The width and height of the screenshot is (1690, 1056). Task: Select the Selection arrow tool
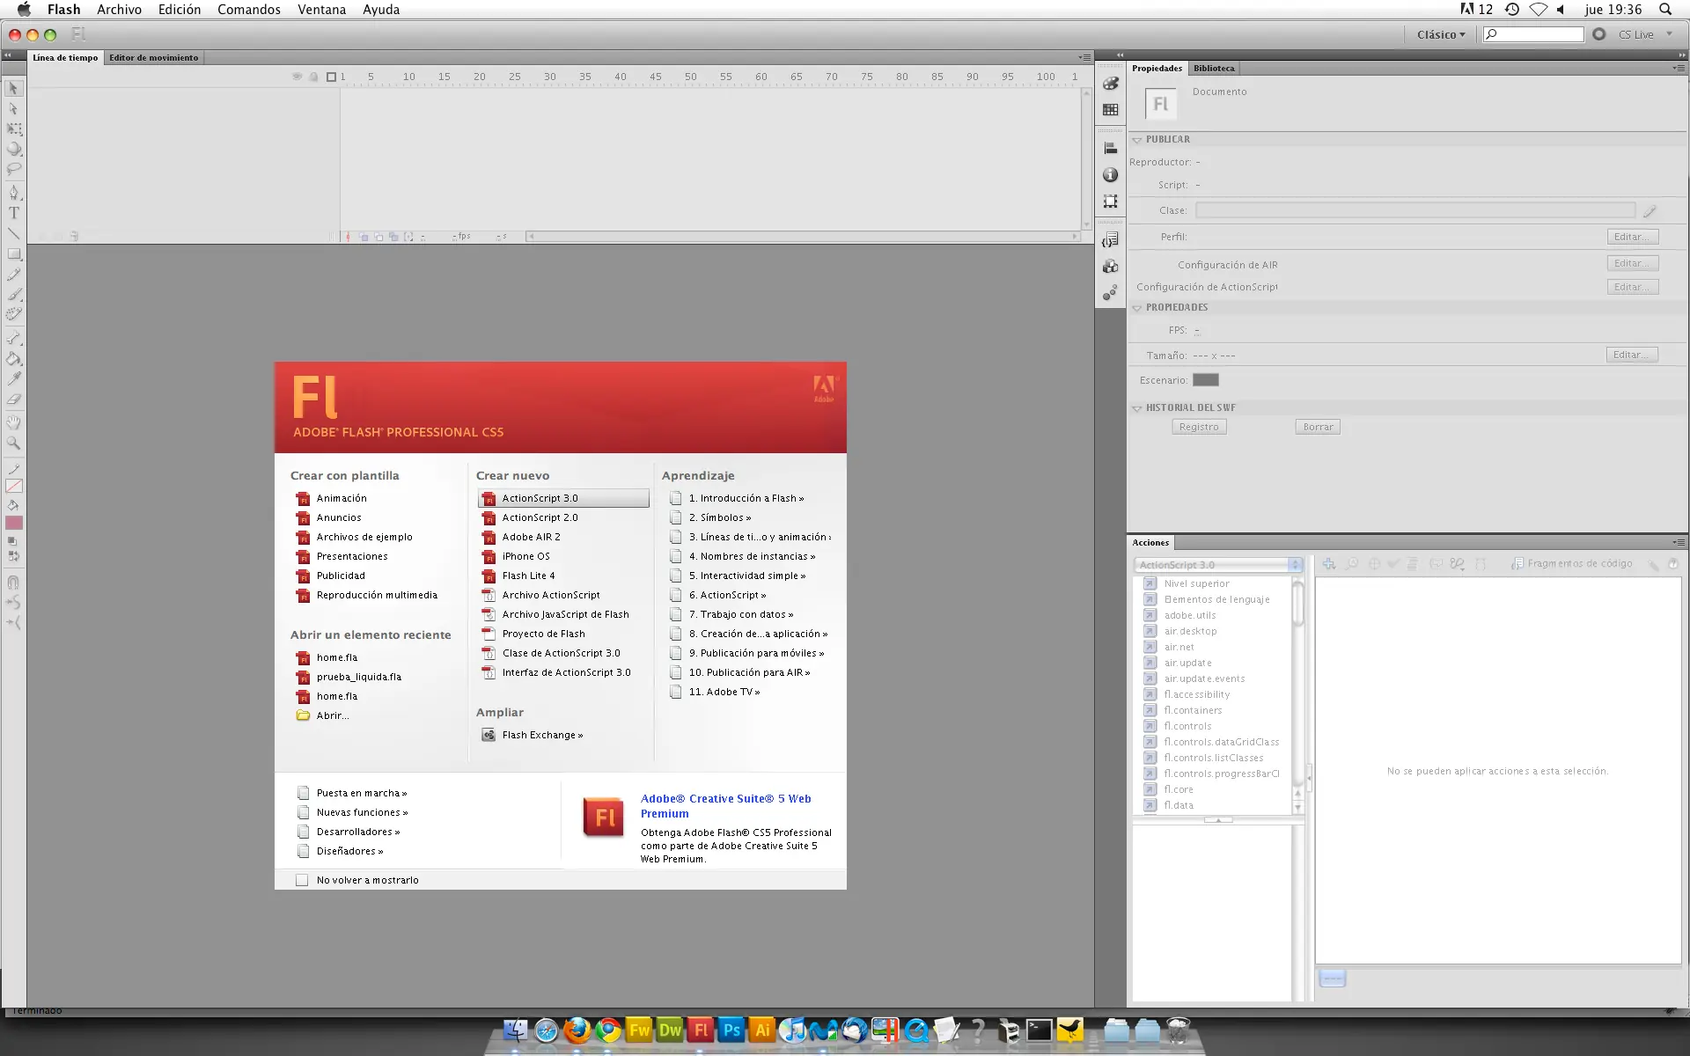click(x=13, y=88)
